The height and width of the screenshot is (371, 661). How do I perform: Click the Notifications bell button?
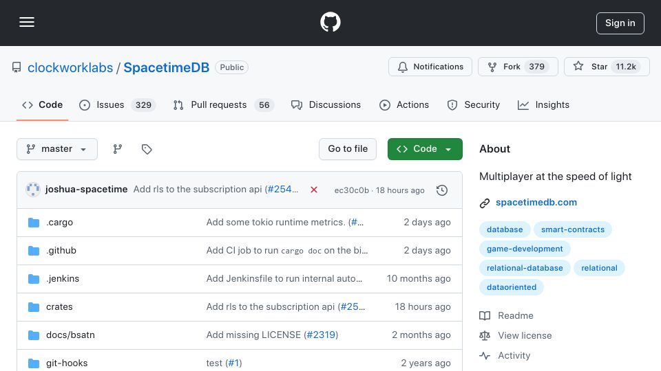[430, 67]
